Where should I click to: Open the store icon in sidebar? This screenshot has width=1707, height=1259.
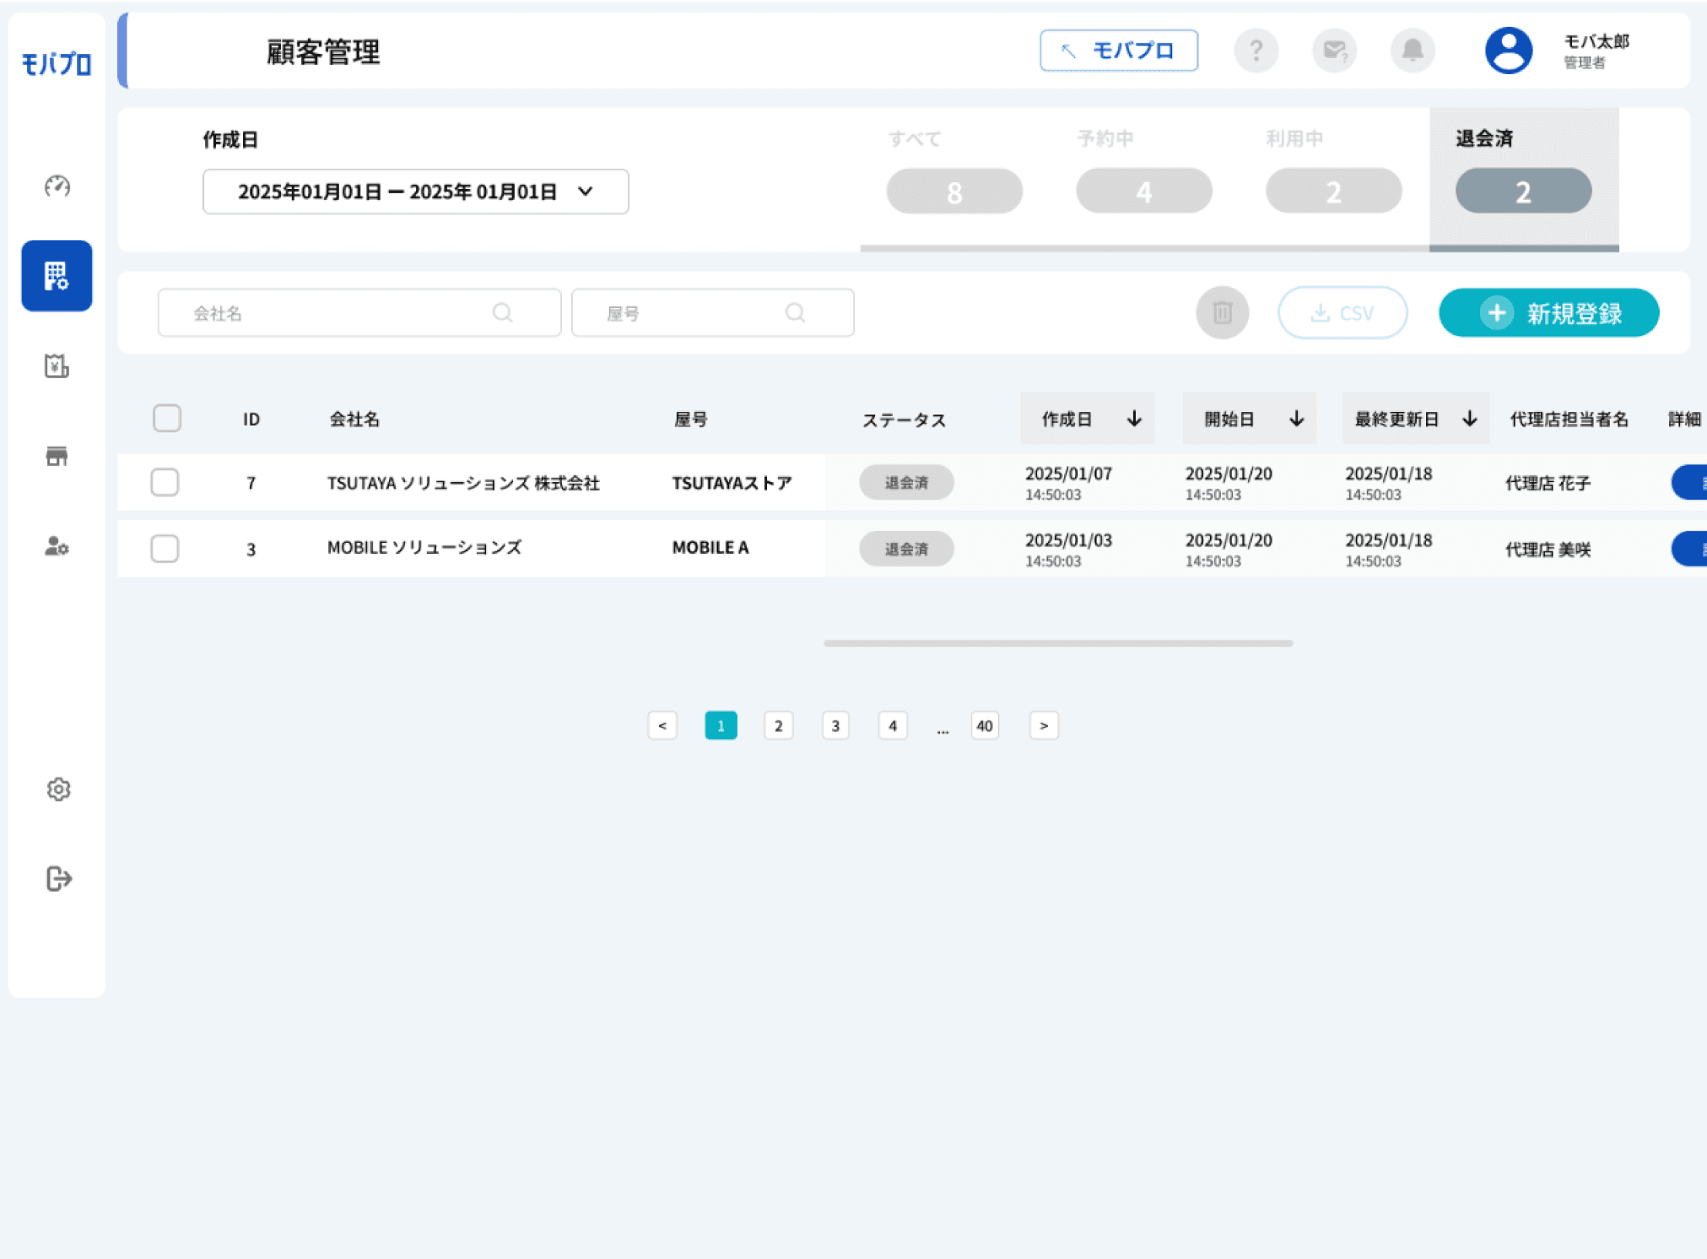57,456
